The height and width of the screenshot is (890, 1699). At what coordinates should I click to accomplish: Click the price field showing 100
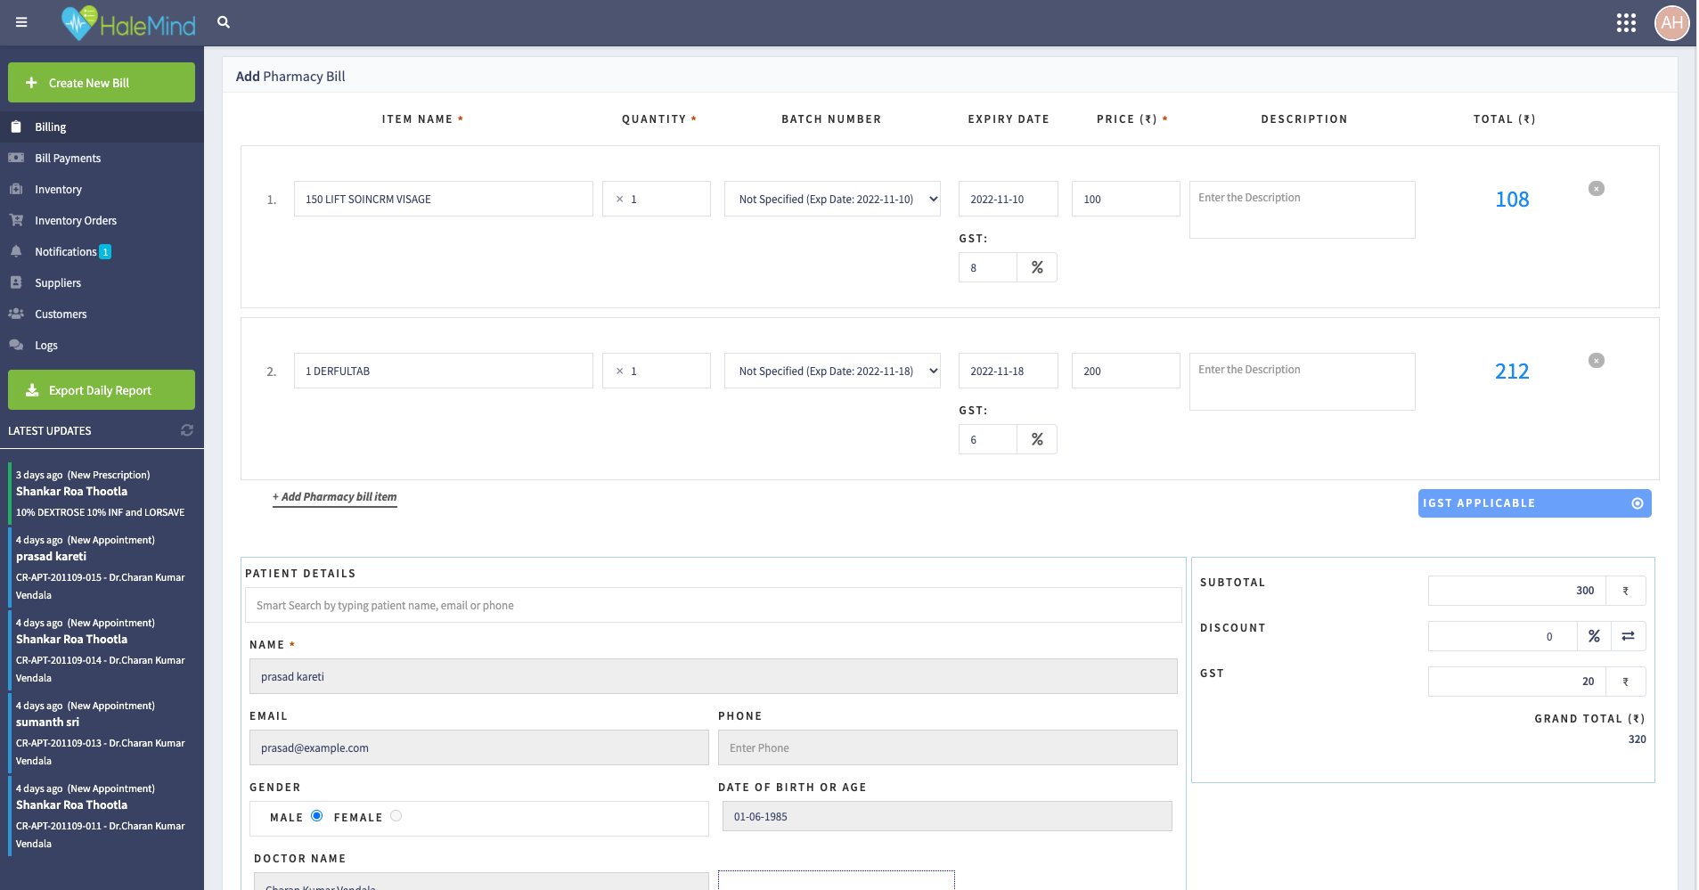coord(1126,199)
